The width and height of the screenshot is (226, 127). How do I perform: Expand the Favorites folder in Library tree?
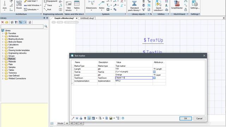point(2,33)
